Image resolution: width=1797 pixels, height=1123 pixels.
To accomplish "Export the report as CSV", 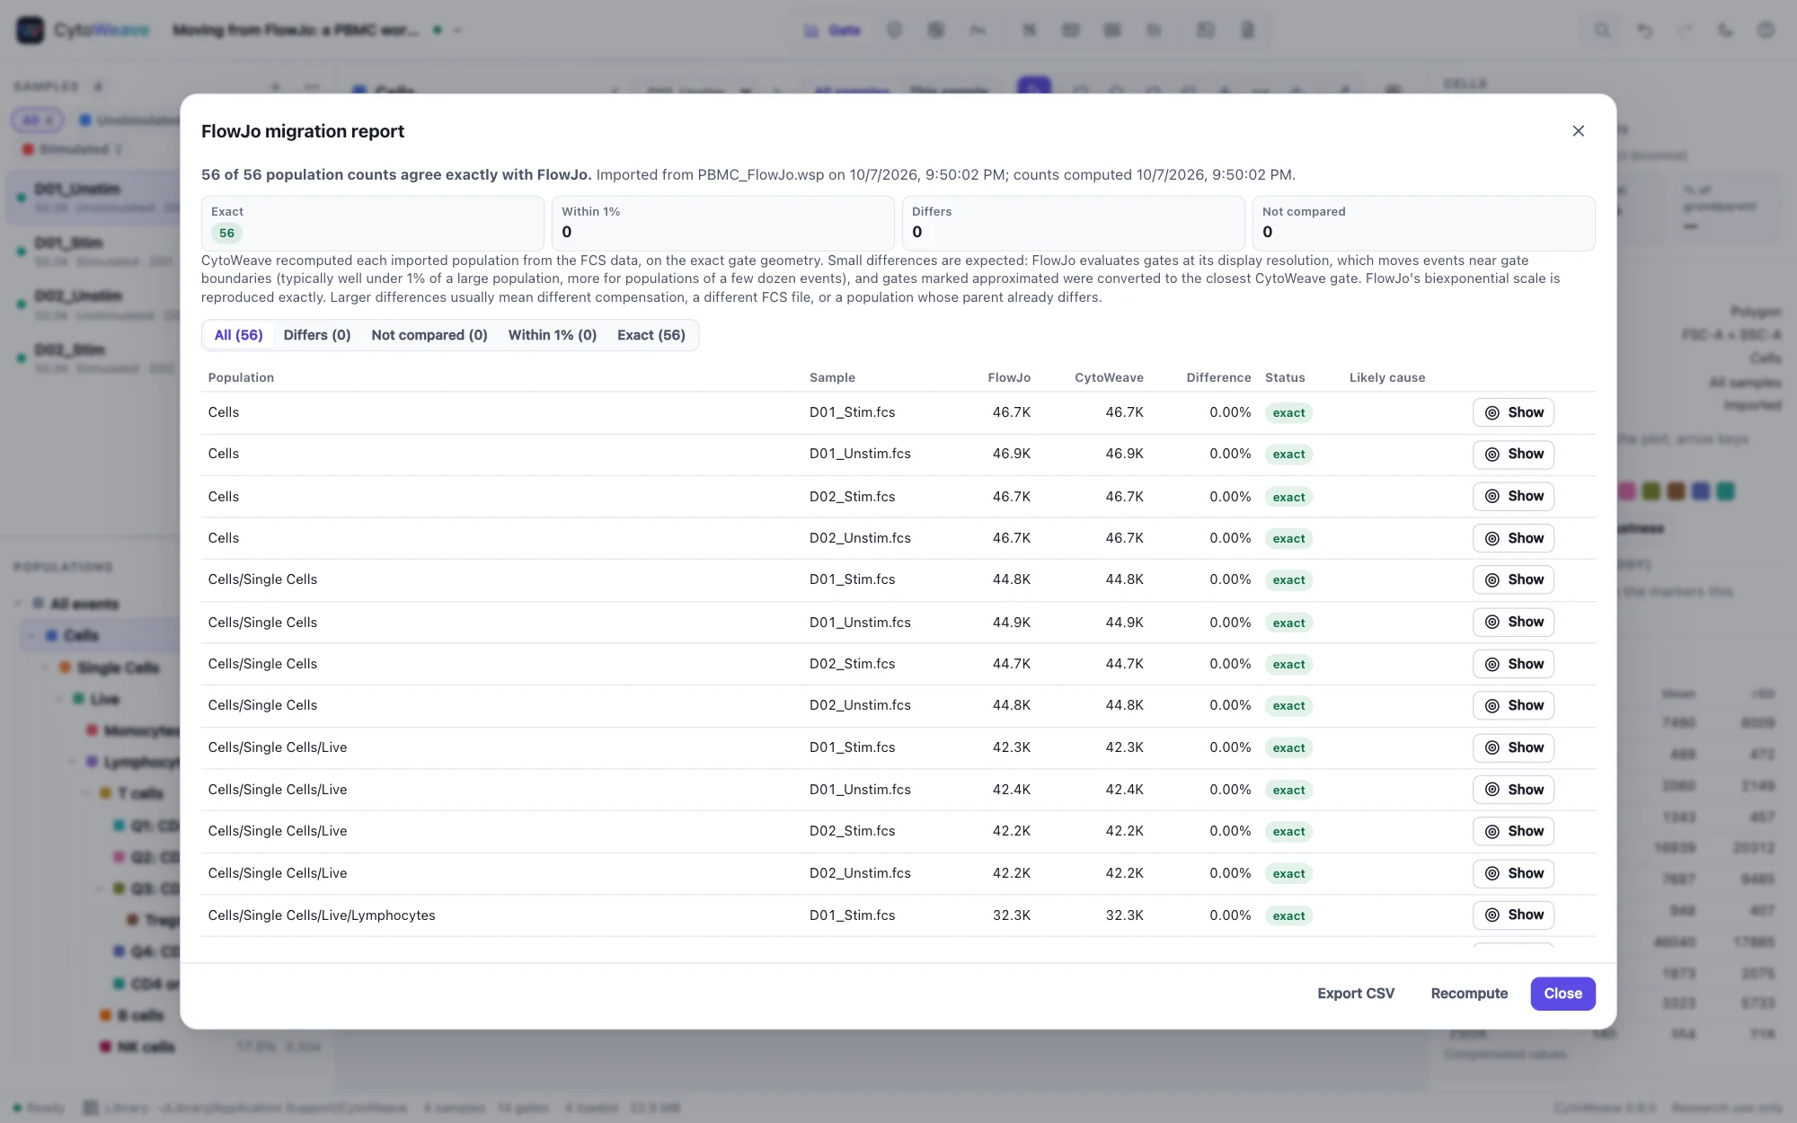I will coord(1356,994).
